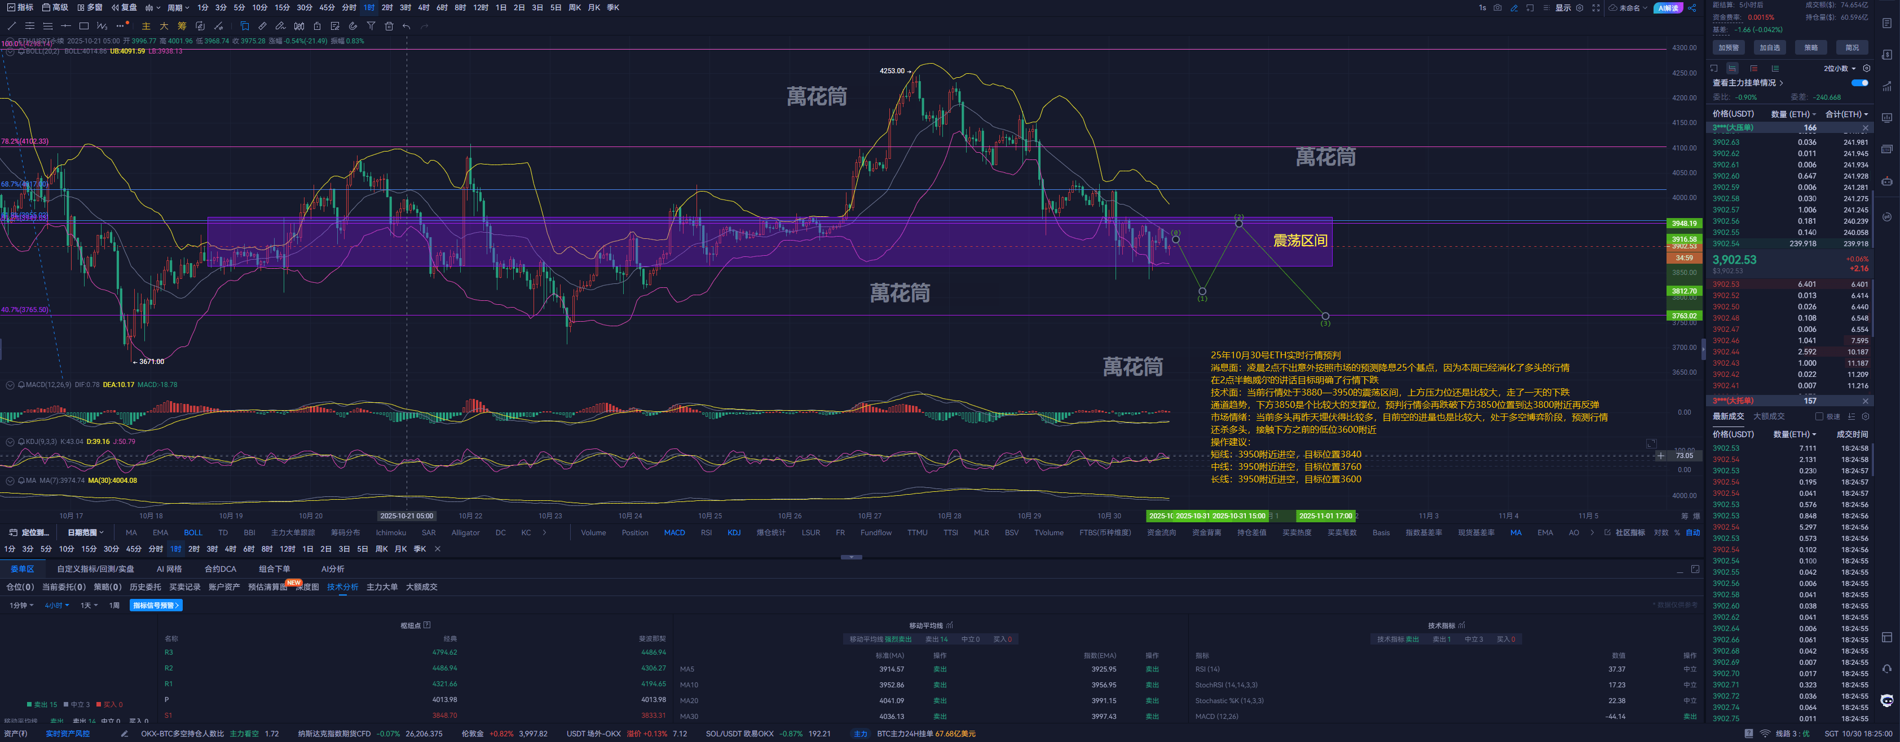Viewport: 1900px width, 742px height.
Task: Open the 主力大单 tab
Action: tap(382, 587)
